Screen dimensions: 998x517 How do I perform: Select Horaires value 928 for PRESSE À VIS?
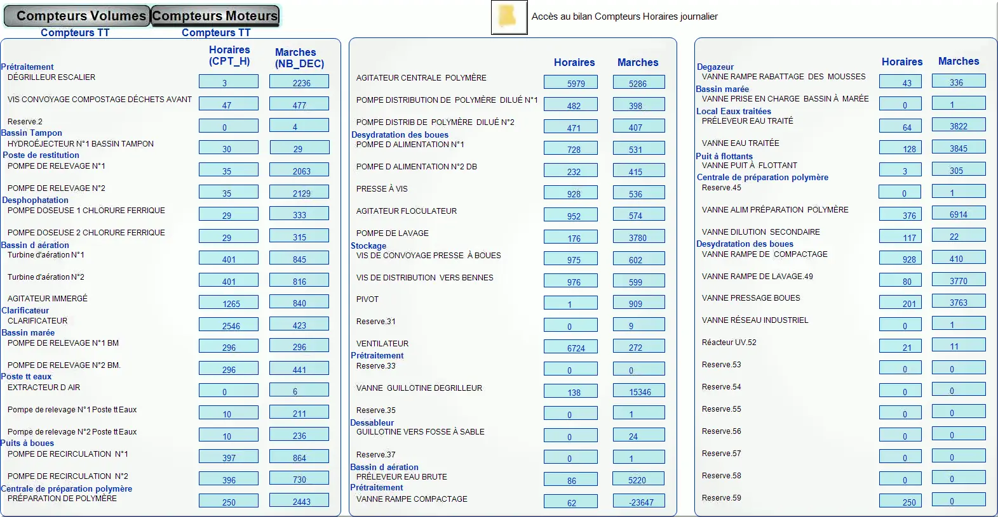coord(570,193)
